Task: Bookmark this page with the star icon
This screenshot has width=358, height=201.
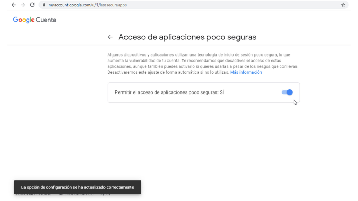Action: click(x=343, y=5)
